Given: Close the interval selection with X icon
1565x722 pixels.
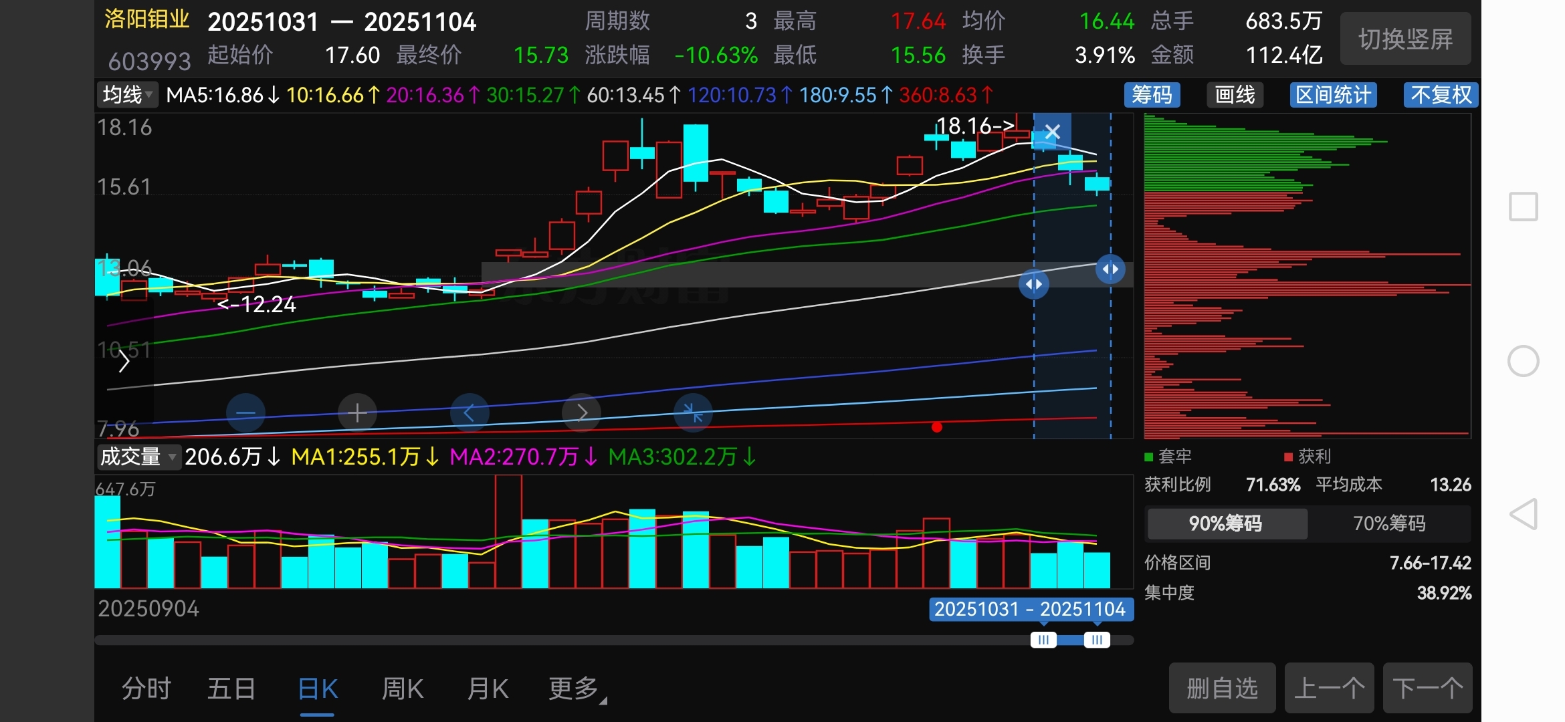Looking at the screenshot, I should [1052, 132].
